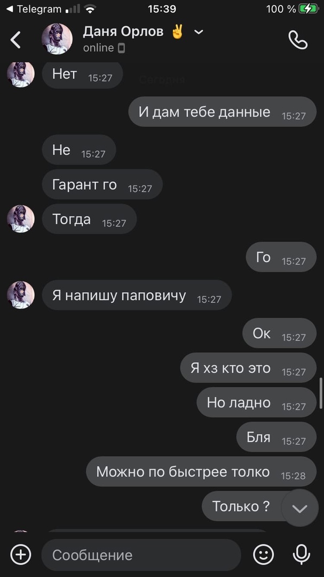Image resolution: width=324 pixels, height=577 pixels.
Task: Open Даня Орлов profile avatar in header
Action: [x=57, y=39]
